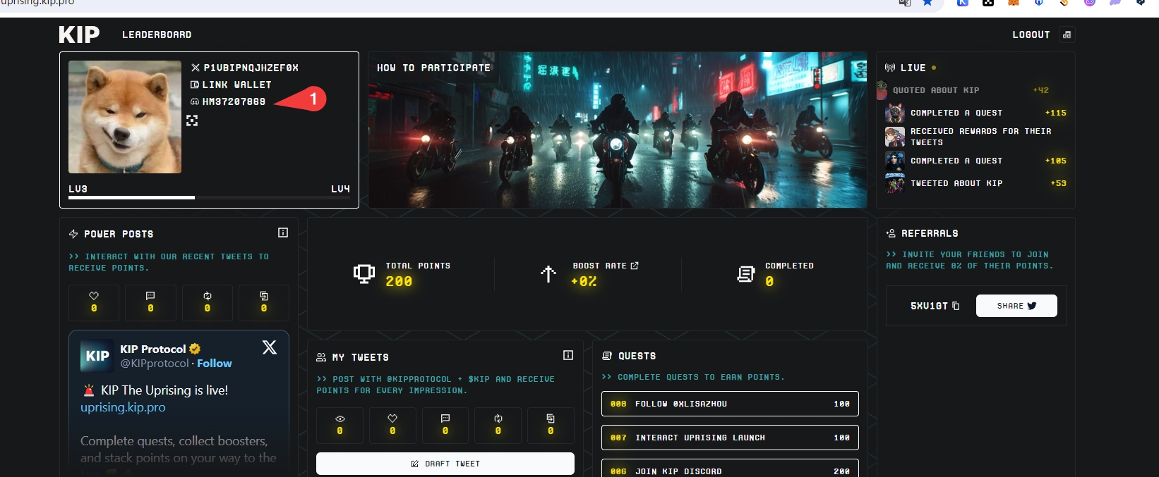The width and height of the screenshot is (1159, 477).
Task: Click the Power Posts info icon
Action: coord(283,233)
